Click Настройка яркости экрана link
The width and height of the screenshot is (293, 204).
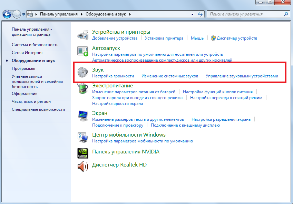coord(118,104)
